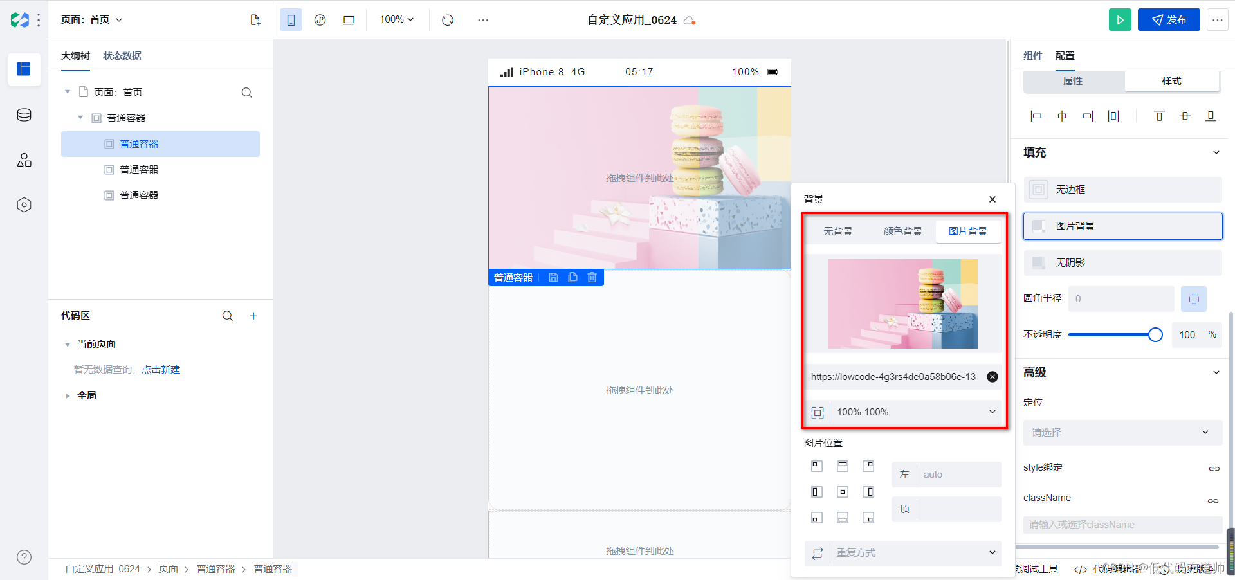Select the 无背景 tab
The height and width of the screenshot is (580, 1235).
[837, 231]
